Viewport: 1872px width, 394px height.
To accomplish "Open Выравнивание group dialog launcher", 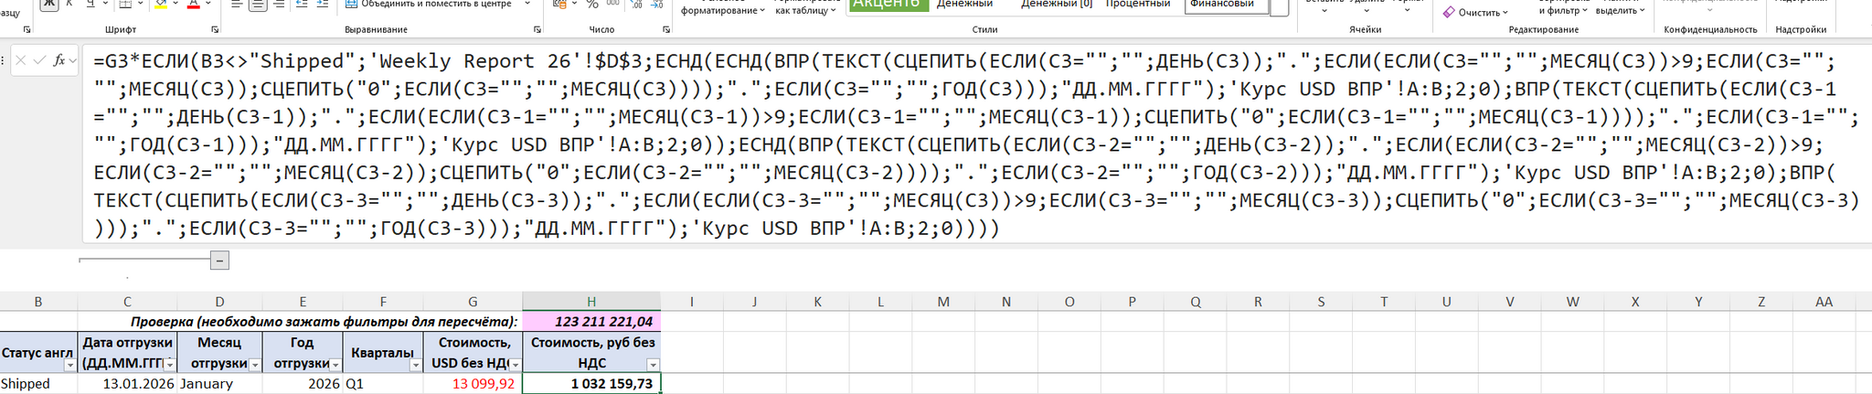I will coord(537,30).
